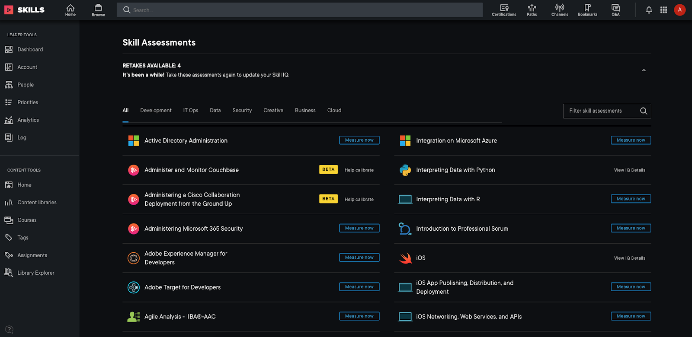Click the Swift logo beside iOS
This screenshot has height=337, width=692.
(x=405, y=258)
